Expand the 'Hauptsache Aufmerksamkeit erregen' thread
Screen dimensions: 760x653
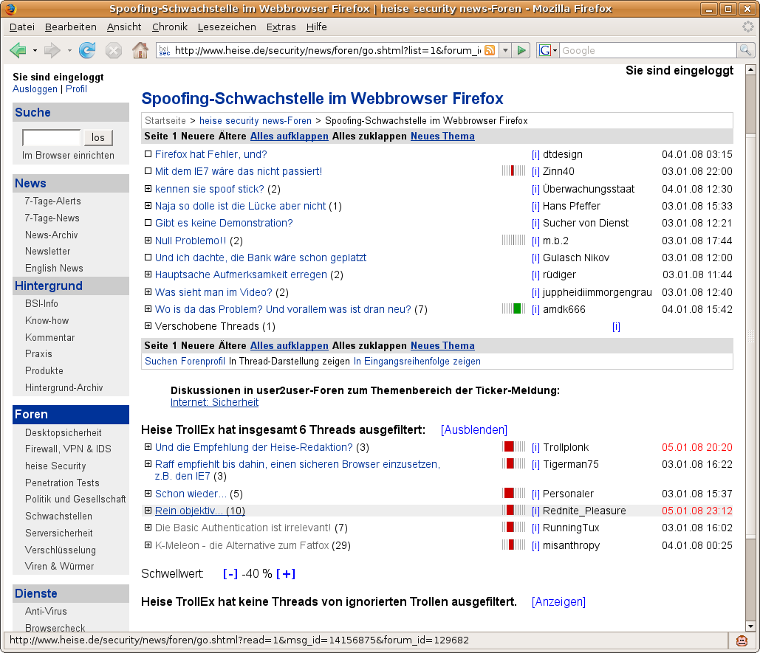tap(148, 274)
